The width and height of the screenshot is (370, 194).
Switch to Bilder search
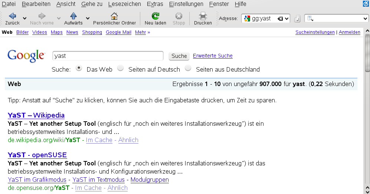click(22, 32)
